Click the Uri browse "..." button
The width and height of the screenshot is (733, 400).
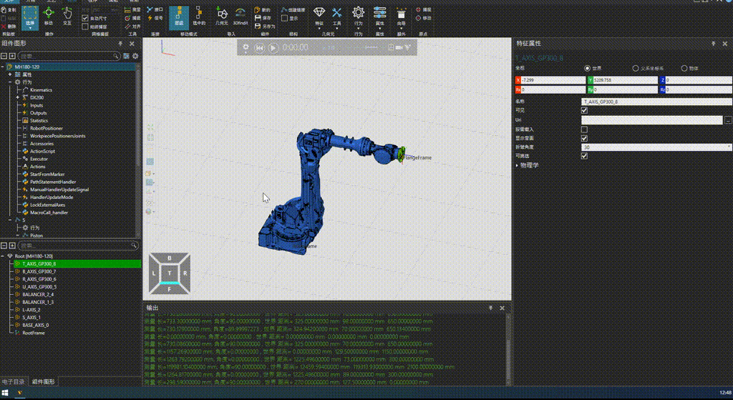[728, 120]
